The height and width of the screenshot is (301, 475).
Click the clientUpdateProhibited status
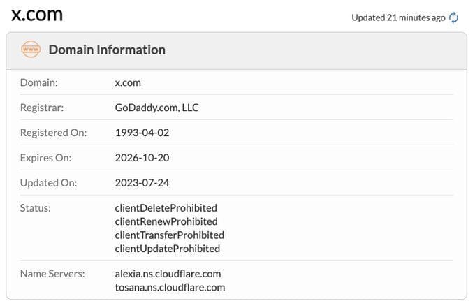(167, 248)
